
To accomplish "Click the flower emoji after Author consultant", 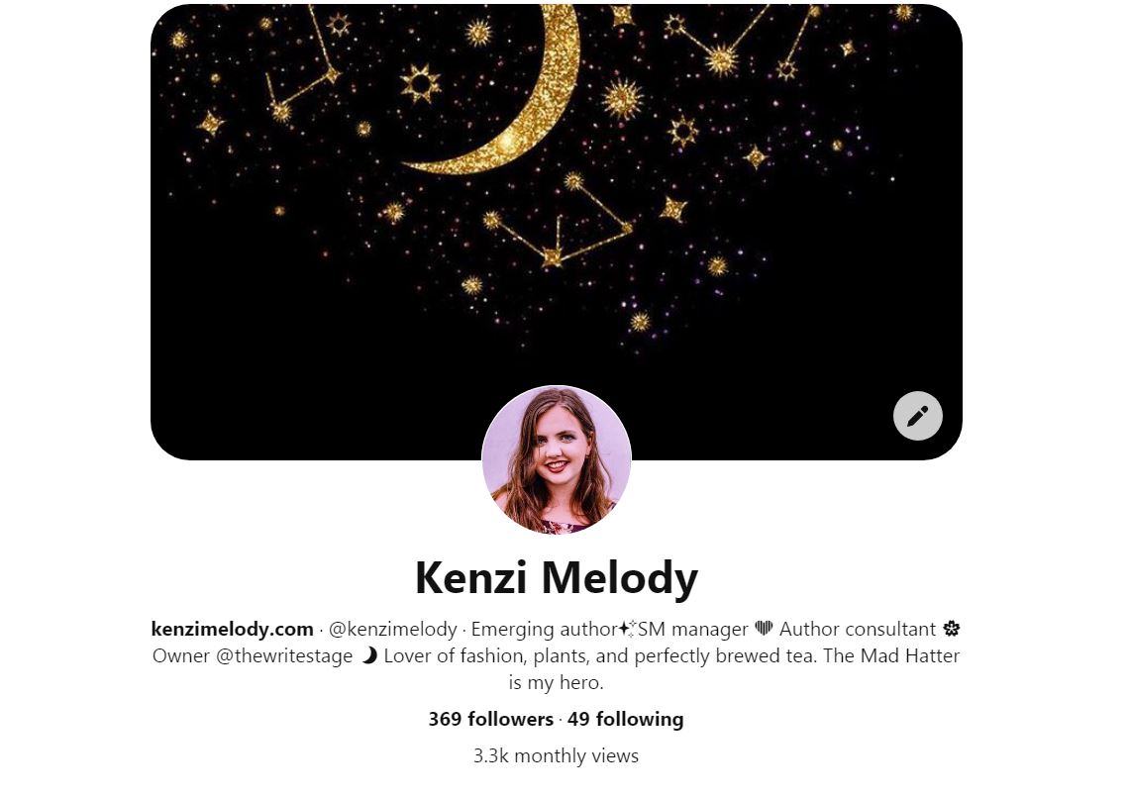I will 952,628.
